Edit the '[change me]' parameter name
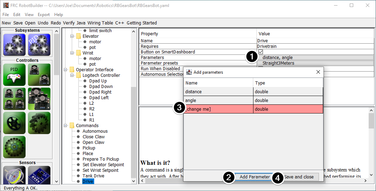The image size is (376, 191). click(x=218, y=109)
